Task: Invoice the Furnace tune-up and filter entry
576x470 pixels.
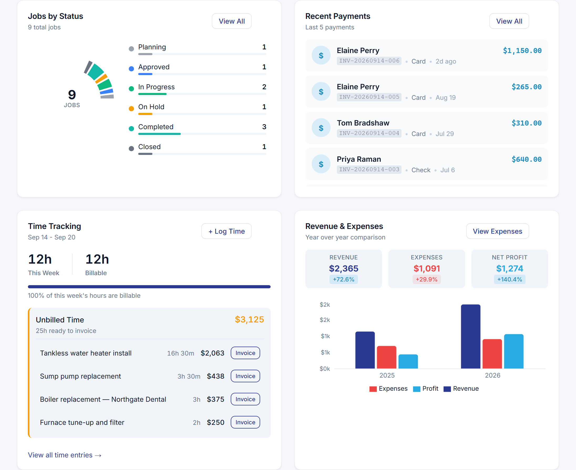Action: pos(245,422)
